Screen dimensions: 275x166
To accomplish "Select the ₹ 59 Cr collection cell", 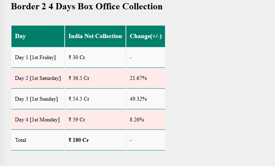I will coord(77,120).
